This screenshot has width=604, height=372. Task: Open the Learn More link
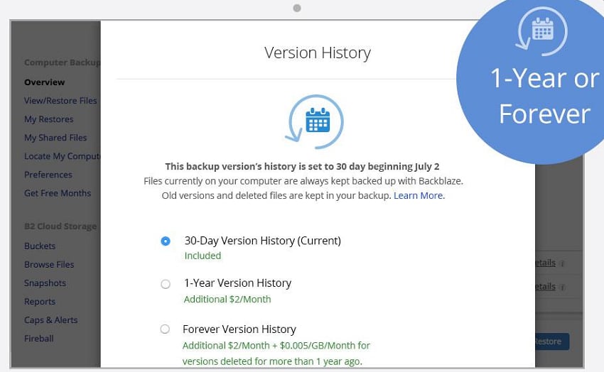click(419, 195)
